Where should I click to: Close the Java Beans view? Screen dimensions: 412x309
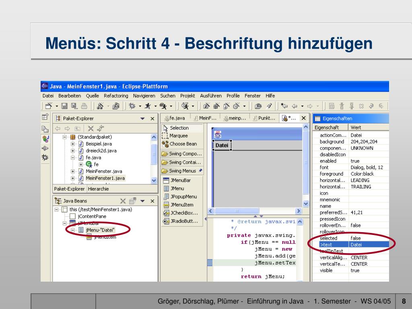pyautogui.click(x=152, y=201)
